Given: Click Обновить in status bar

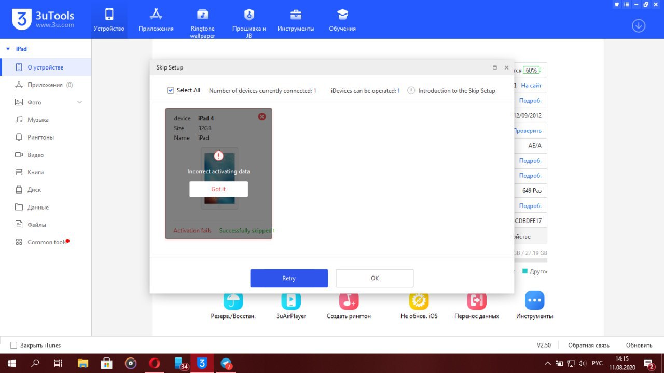Looking at the screenshot, I should pyautogui.click(x=639, y=345).
